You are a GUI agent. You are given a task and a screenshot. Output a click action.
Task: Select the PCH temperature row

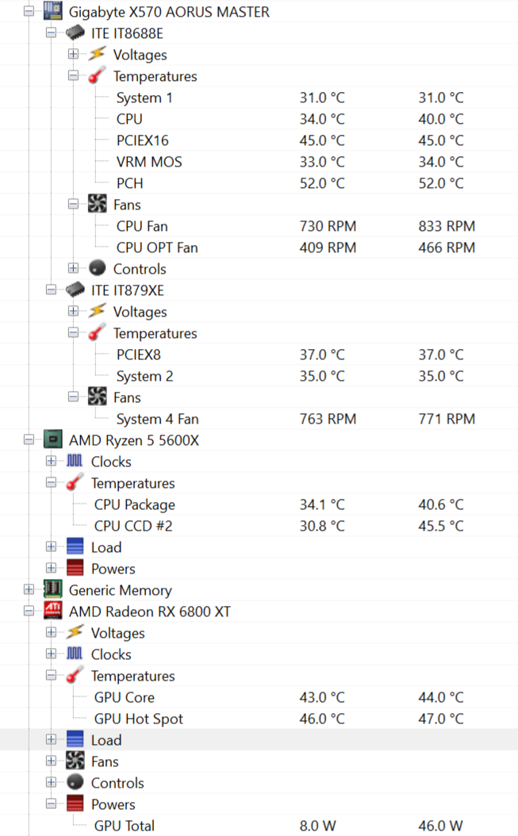pos(259,183)
